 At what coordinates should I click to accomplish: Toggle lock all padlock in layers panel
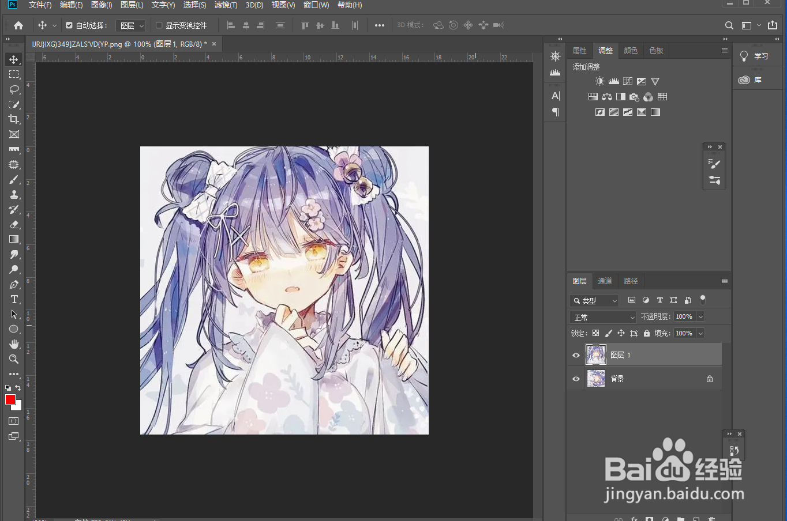tap(646, 333)
